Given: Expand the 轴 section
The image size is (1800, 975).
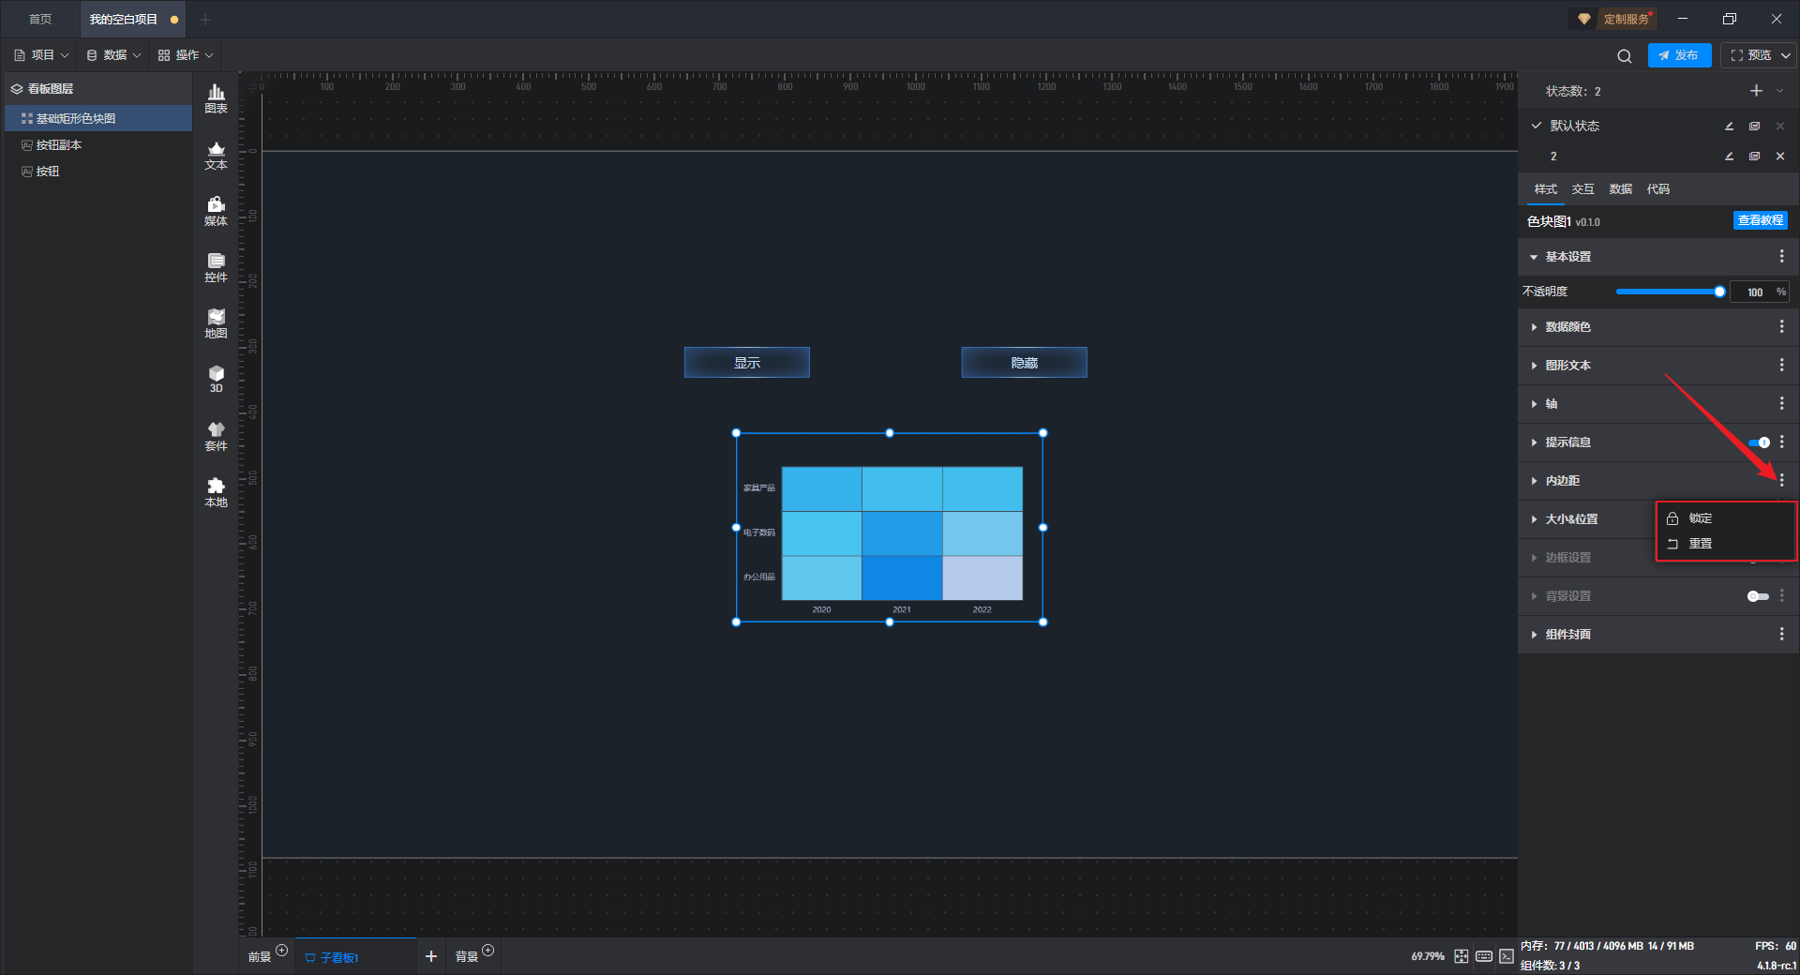Looking at the screenshot, I should [1534, 404].
